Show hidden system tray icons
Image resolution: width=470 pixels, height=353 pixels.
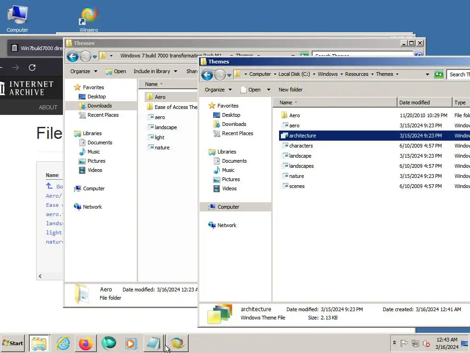tap(394, 343)
